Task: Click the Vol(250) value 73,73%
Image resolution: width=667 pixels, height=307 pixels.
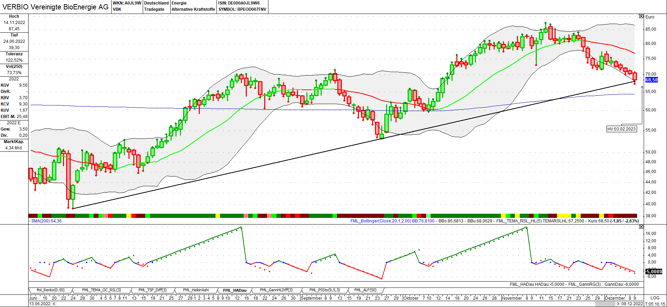Action: tap(14, 73)
